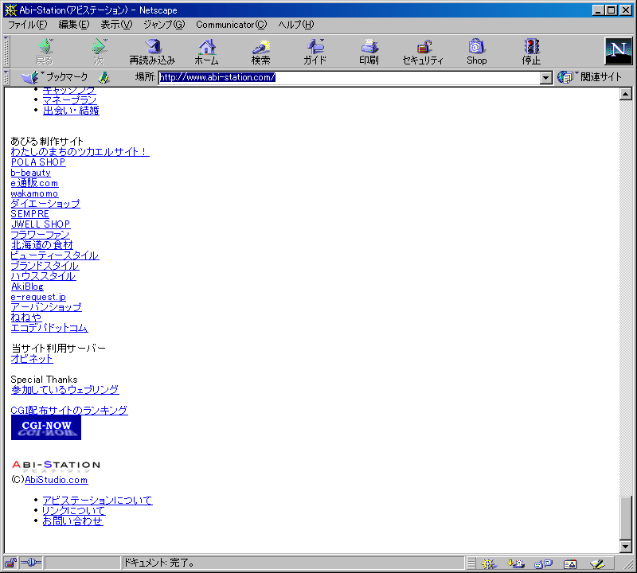Follow the 参加しているウェブリング link

[65, 389]
